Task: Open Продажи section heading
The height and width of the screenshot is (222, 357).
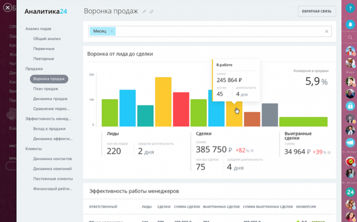Action: coord(34,68)
